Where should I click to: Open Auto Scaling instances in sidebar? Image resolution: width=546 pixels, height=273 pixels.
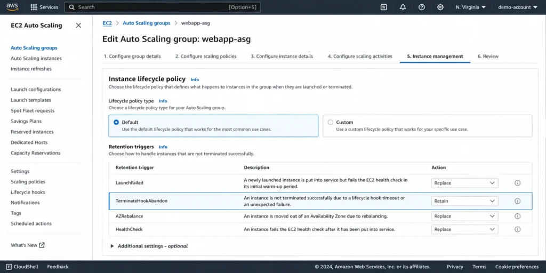pyautogui.click(x=36, y=59)
